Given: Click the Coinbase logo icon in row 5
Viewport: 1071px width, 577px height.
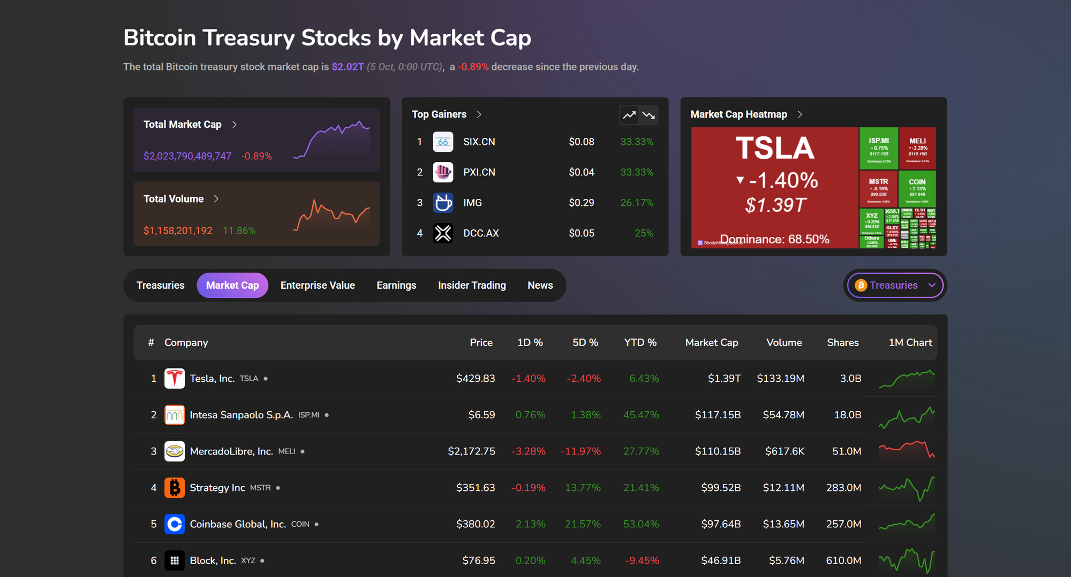Looking at the screenshot, I should click(x=175, y=524).
